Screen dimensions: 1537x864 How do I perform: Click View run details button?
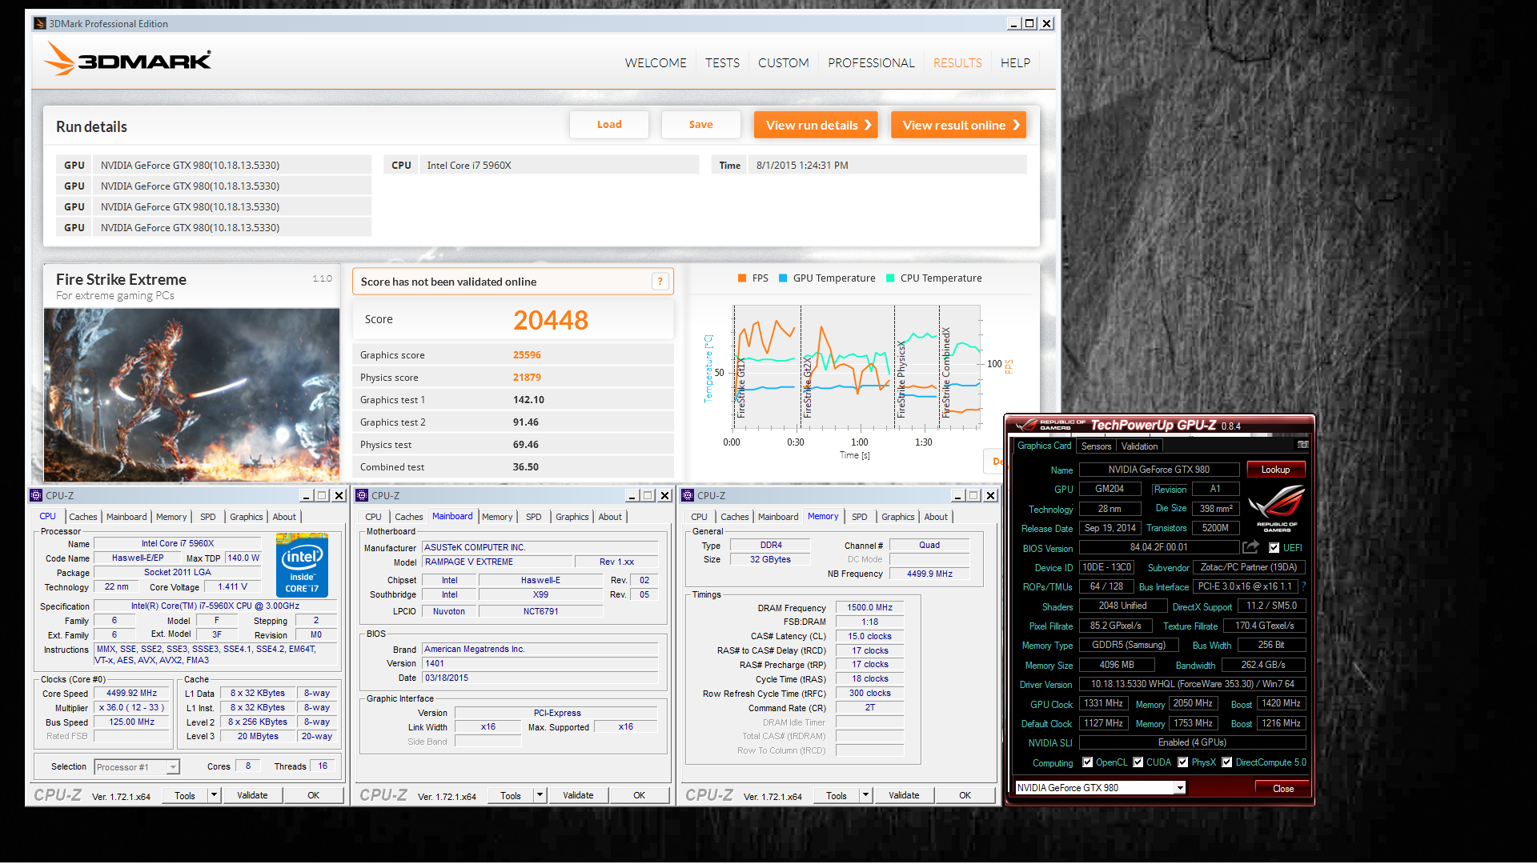(816, 125)
